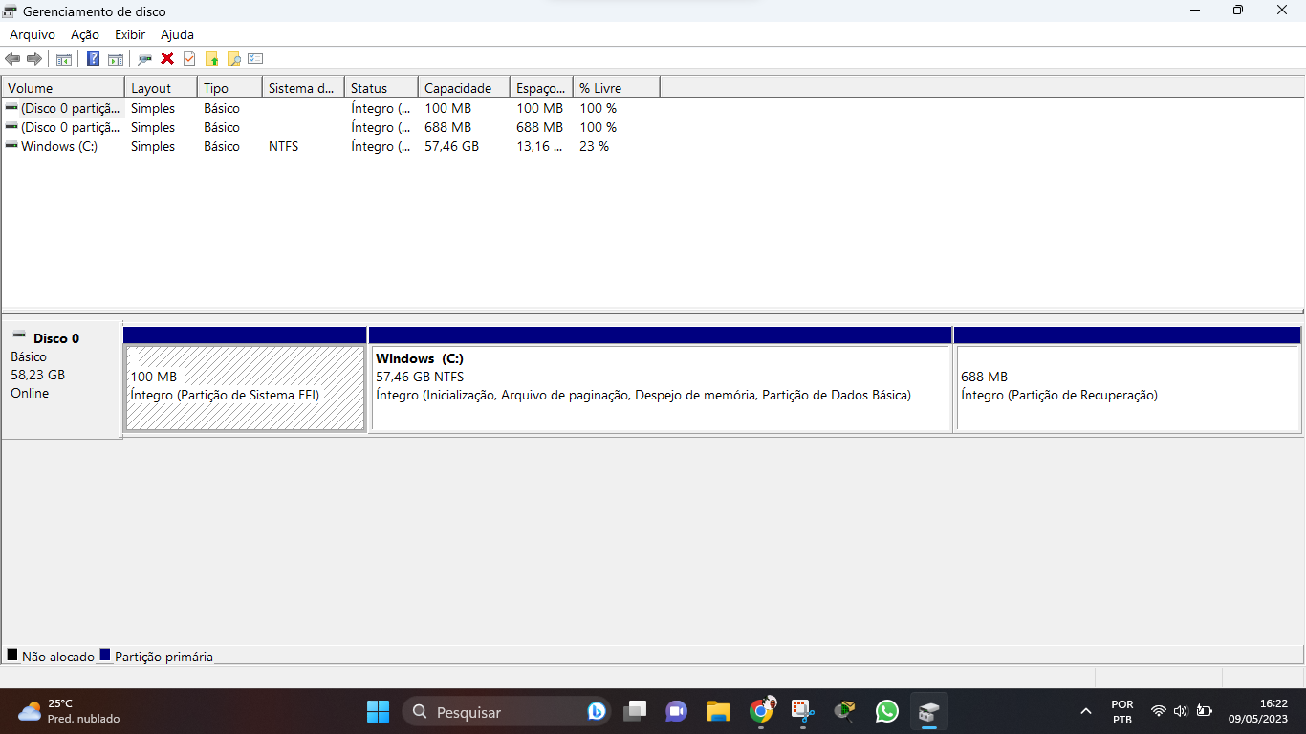Open File Explorer from the taskbar
1306x734 pixels.
point(719,711)
